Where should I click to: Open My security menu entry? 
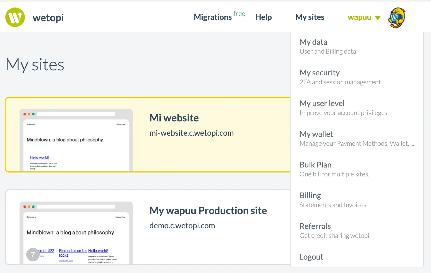(x=320, y=73)
